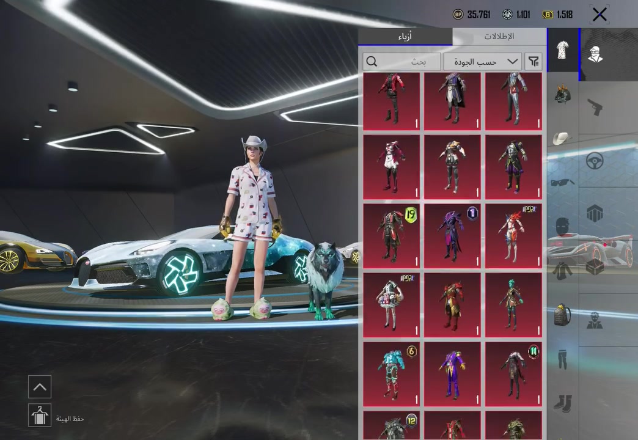Click the silver coin currency icon
This screenshot has height=440, width=638.
(x=507, y=15)
